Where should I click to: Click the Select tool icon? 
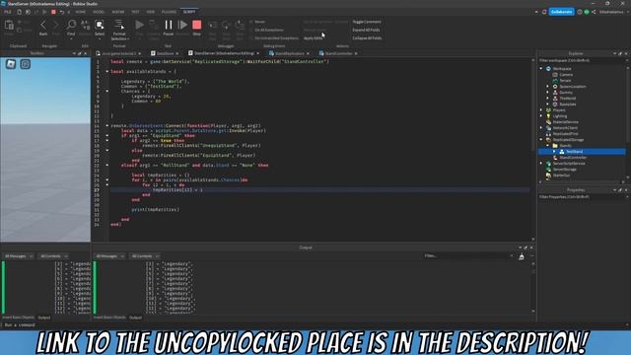click(100, 25)
